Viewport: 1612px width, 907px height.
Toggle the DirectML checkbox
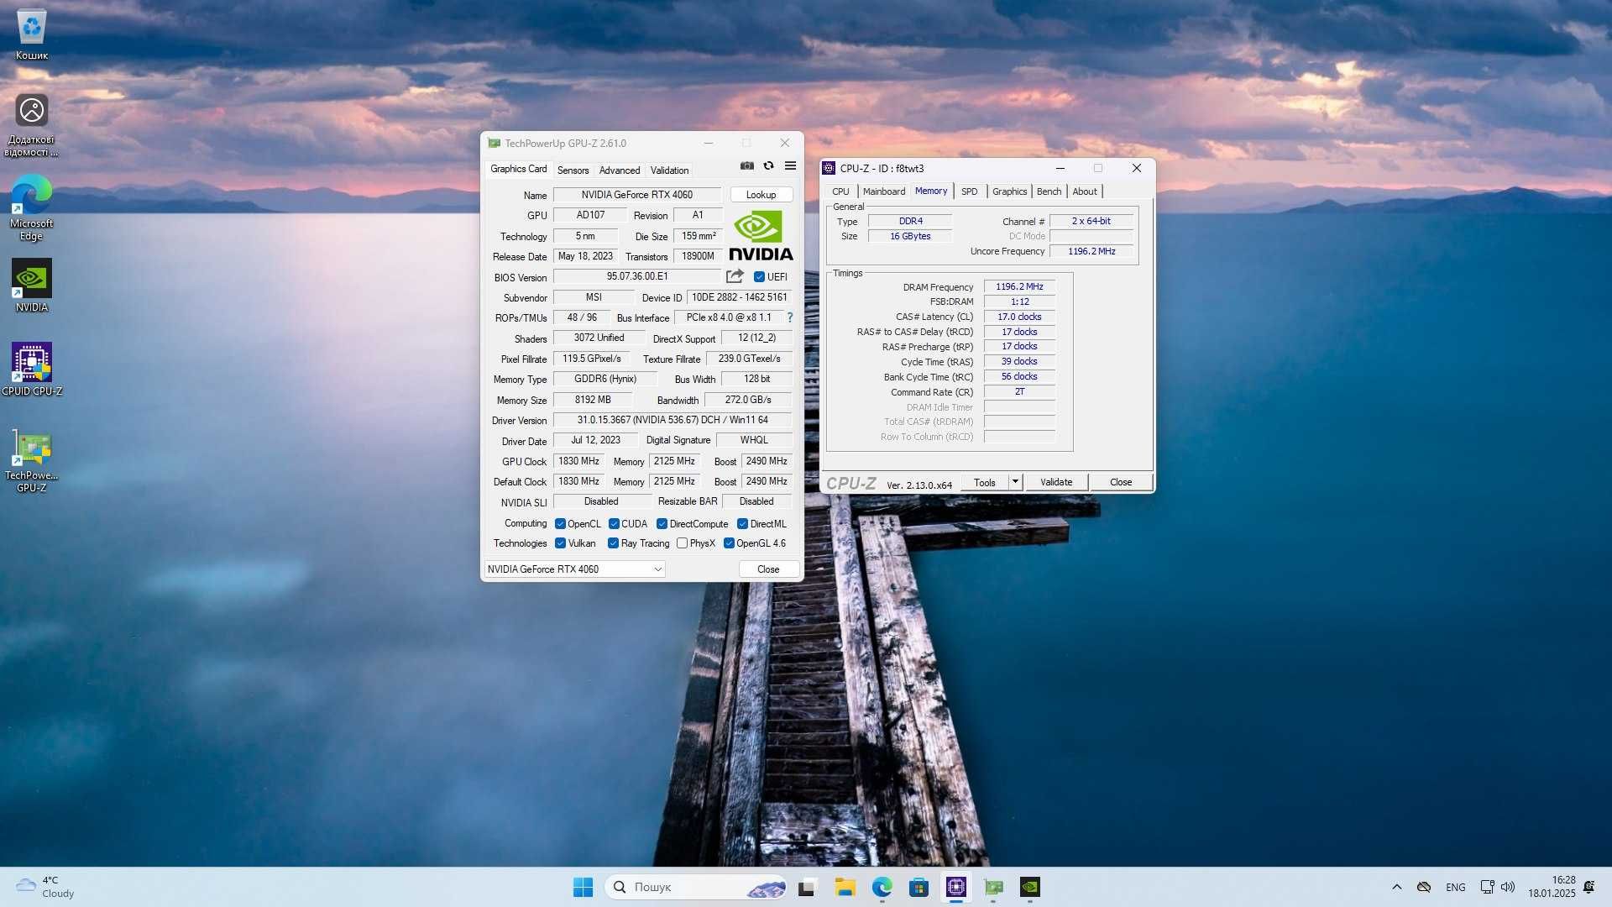coord(742,524)
